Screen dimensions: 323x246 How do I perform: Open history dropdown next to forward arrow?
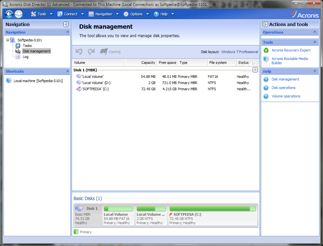click(24, 14)
